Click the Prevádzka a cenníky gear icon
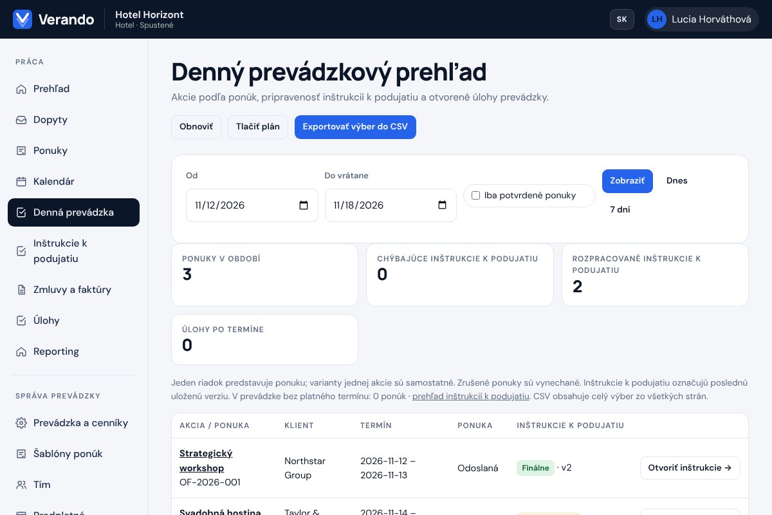 click(21, 423)
